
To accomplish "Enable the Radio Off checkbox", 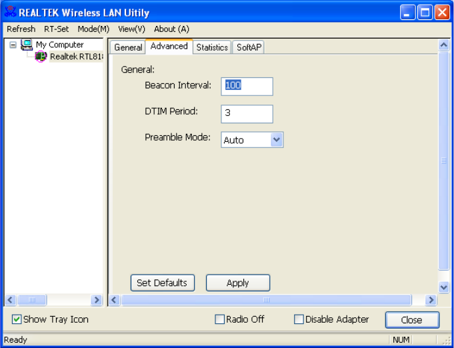I will (220, 319).
